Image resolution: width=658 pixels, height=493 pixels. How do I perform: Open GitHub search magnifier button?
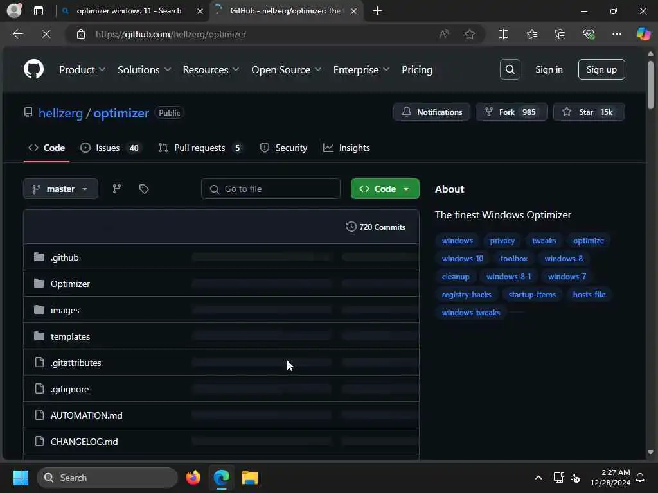click(x=510, y=69)
